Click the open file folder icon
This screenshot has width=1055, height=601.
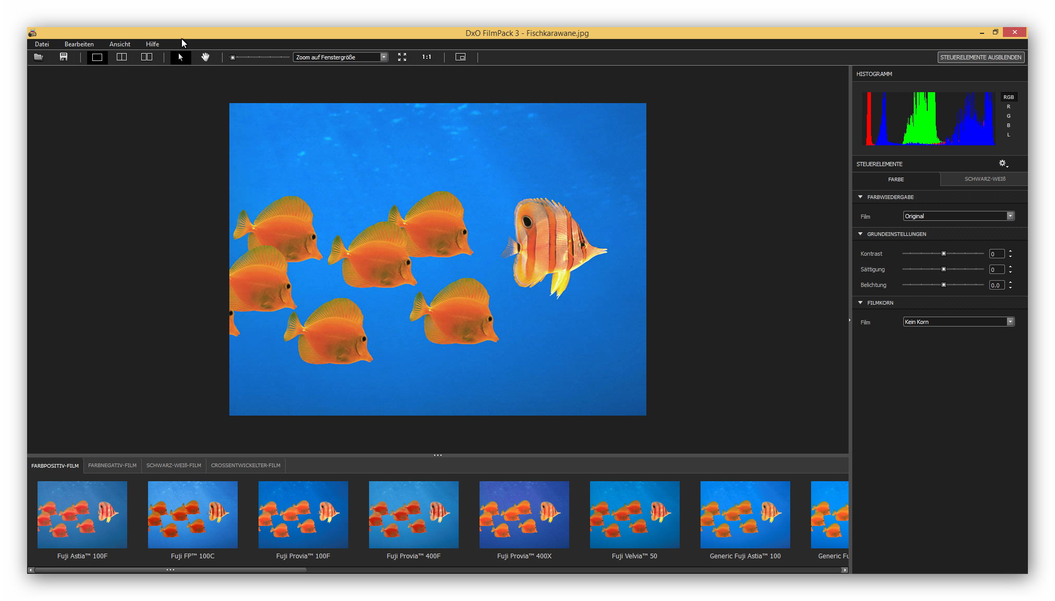point(39,57)
